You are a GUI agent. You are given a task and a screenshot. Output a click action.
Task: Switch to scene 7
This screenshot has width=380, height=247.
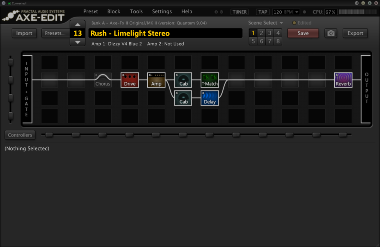270,41
